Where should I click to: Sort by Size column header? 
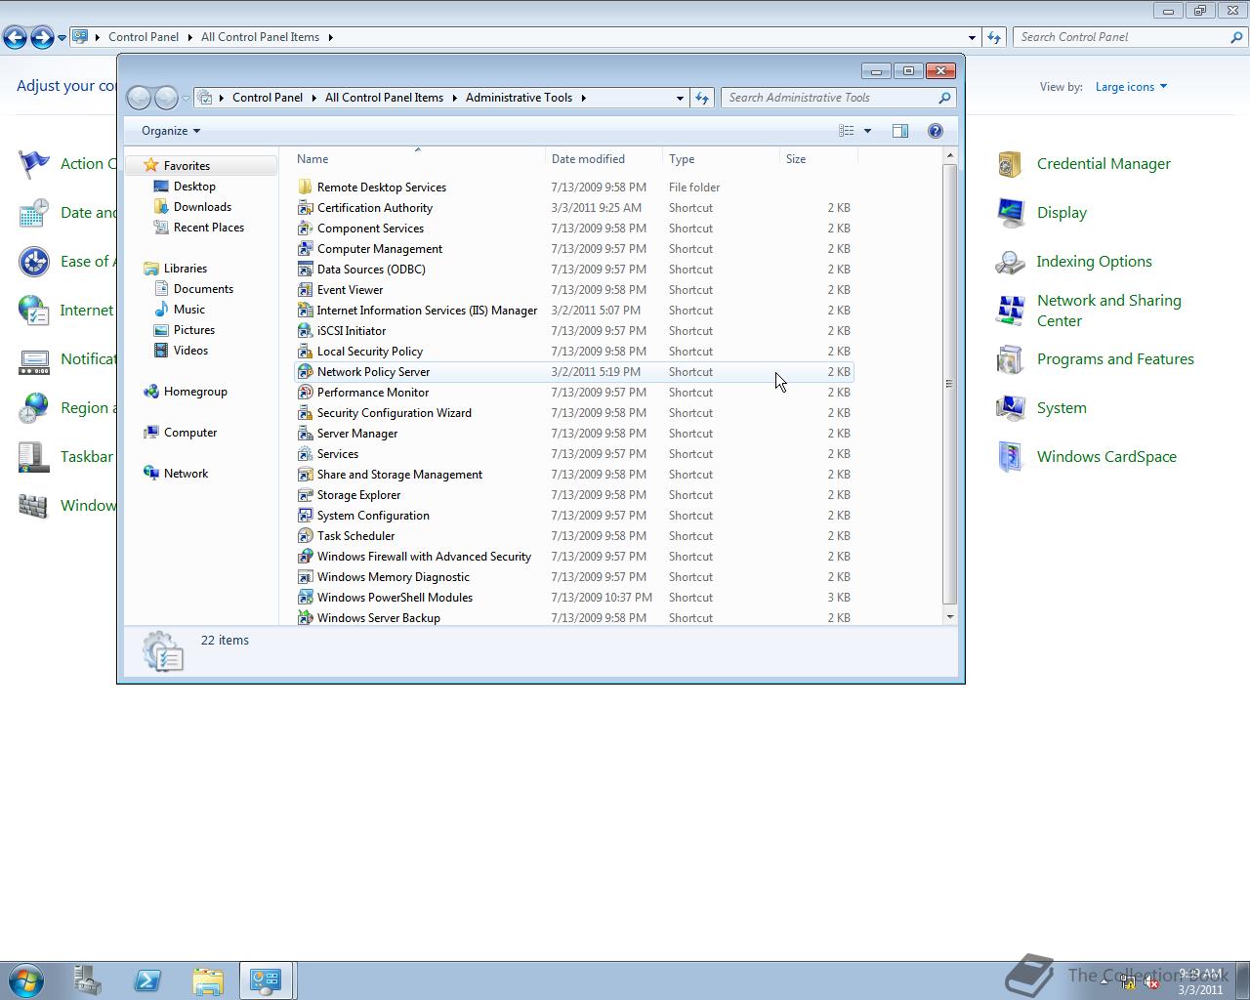point(818,159)
